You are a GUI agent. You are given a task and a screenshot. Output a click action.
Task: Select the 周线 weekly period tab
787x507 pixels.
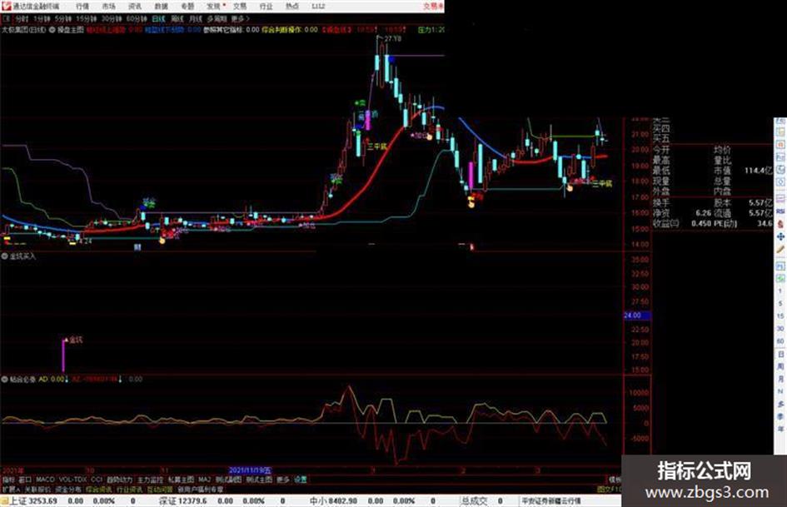(x=177, y=18)
